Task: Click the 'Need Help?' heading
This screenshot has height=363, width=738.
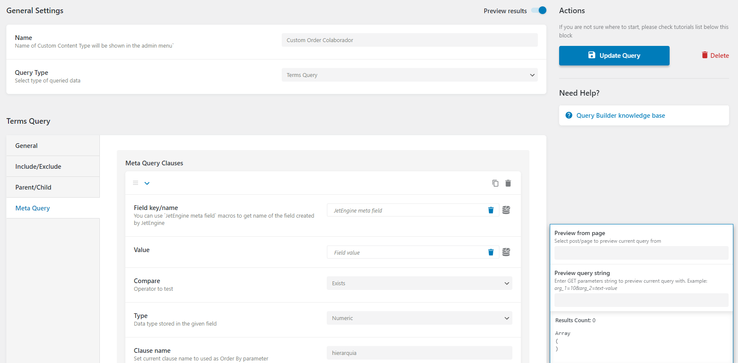Action: (x=579, y=93)
